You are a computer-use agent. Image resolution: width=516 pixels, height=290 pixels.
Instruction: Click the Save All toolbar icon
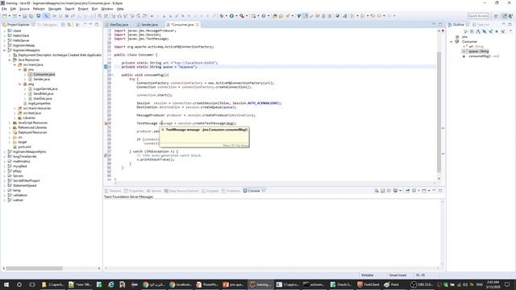[x=31, y=16]
